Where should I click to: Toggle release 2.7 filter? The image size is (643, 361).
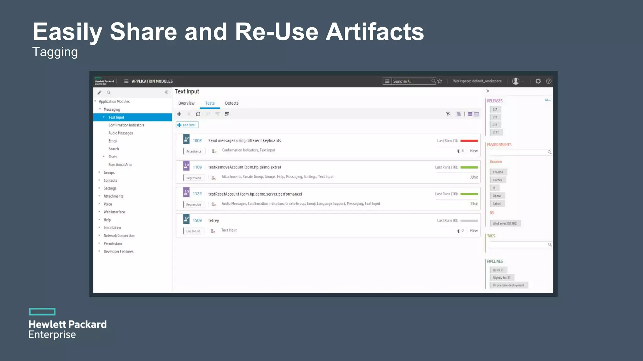pos(495,110)
